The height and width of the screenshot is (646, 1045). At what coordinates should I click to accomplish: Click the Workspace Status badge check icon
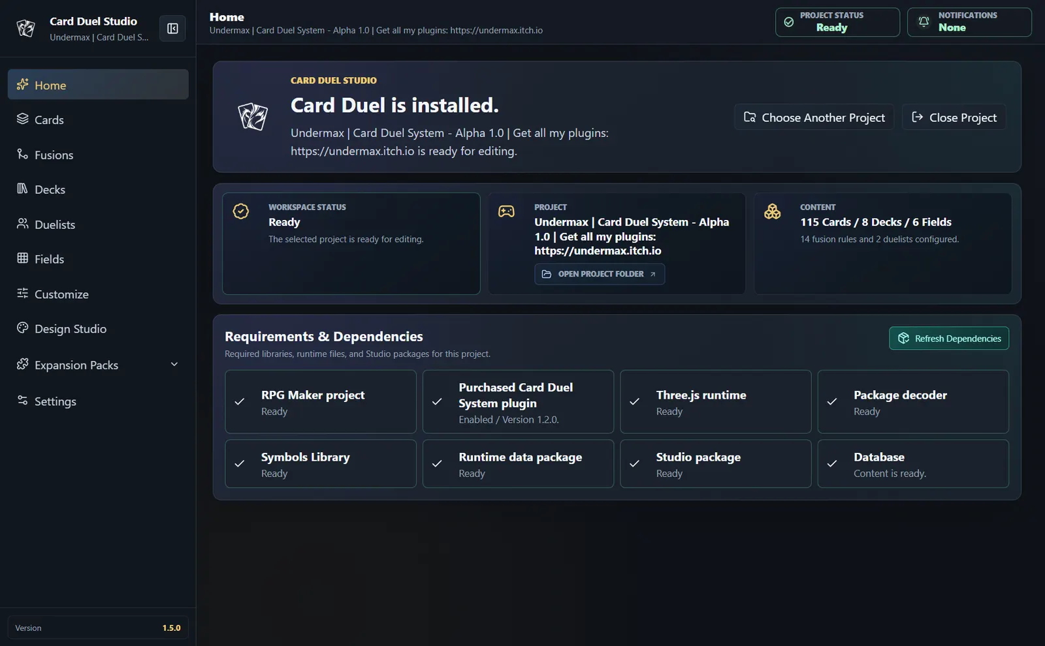point(241,211)
